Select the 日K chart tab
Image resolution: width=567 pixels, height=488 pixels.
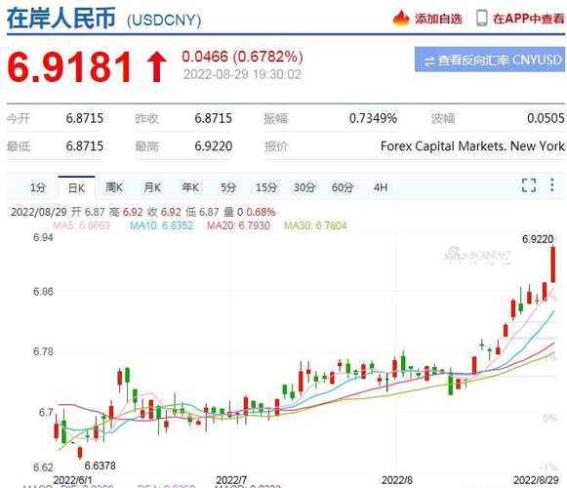76,188
